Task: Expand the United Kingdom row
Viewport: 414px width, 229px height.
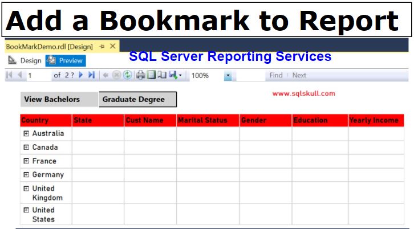Action: 26,189
